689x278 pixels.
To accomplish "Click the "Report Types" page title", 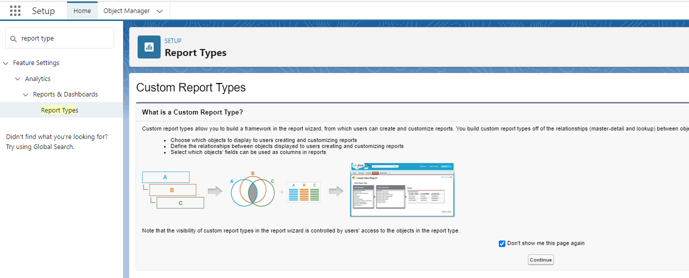I will point(196,53).
